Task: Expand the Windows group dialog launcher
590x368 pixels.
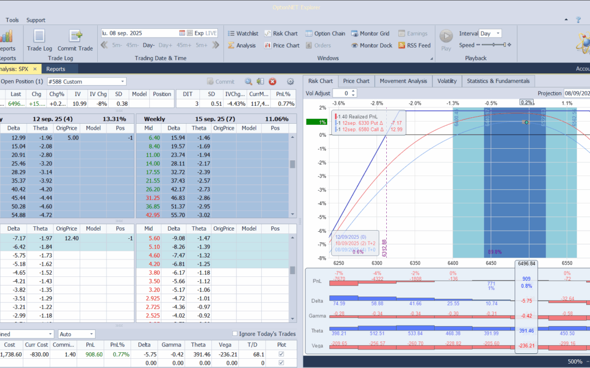Action: (x=432, y=58)
